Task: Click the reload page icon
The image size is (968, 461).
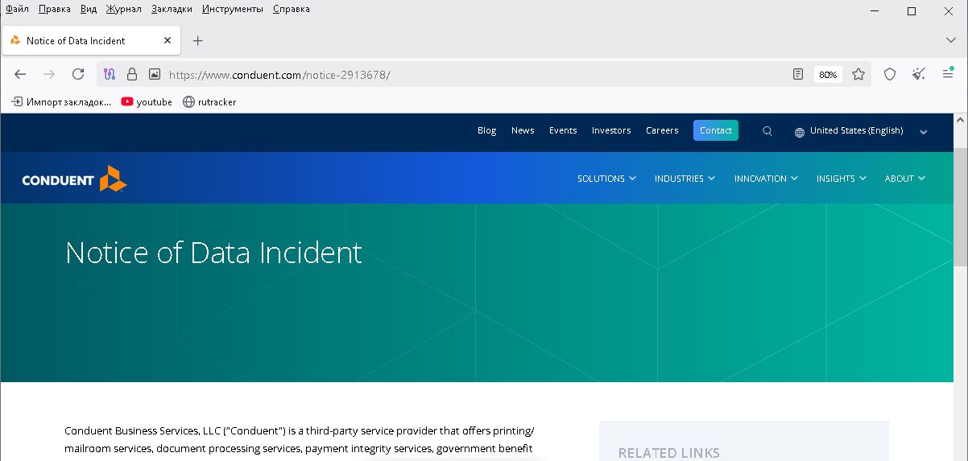Action: [x=78, y=74]
